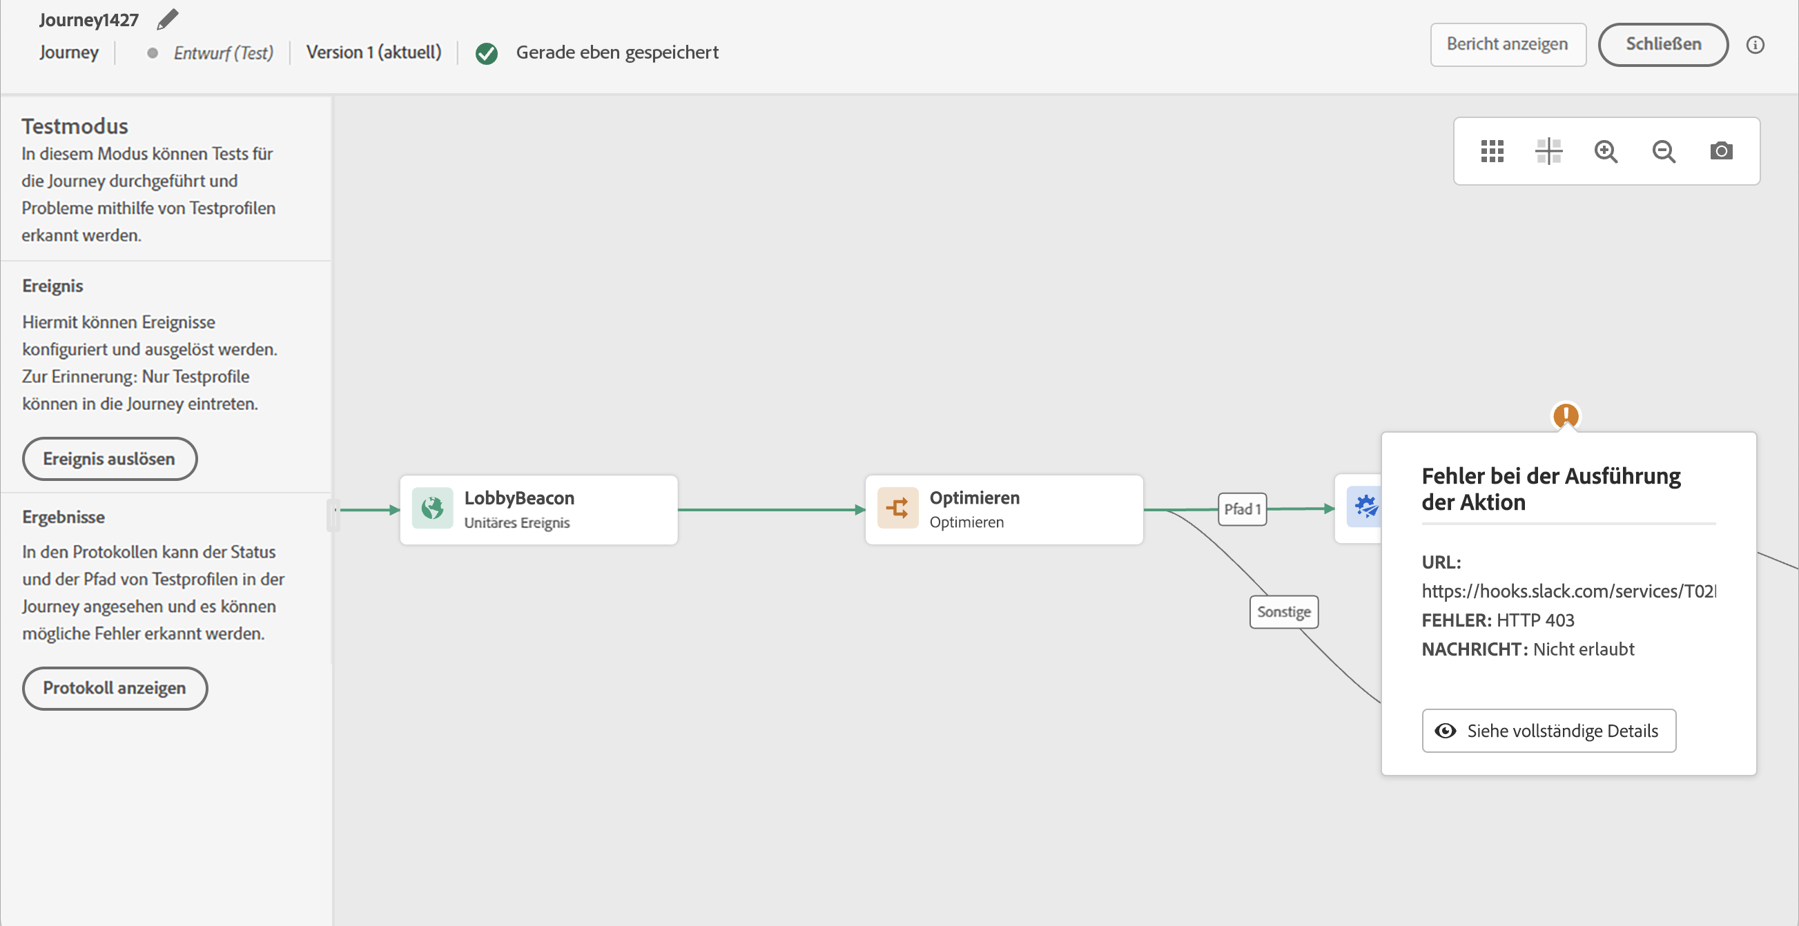Click the orange error warning icon
The width and height of the screenshot is (1799, 926).
pos(1566,415)
